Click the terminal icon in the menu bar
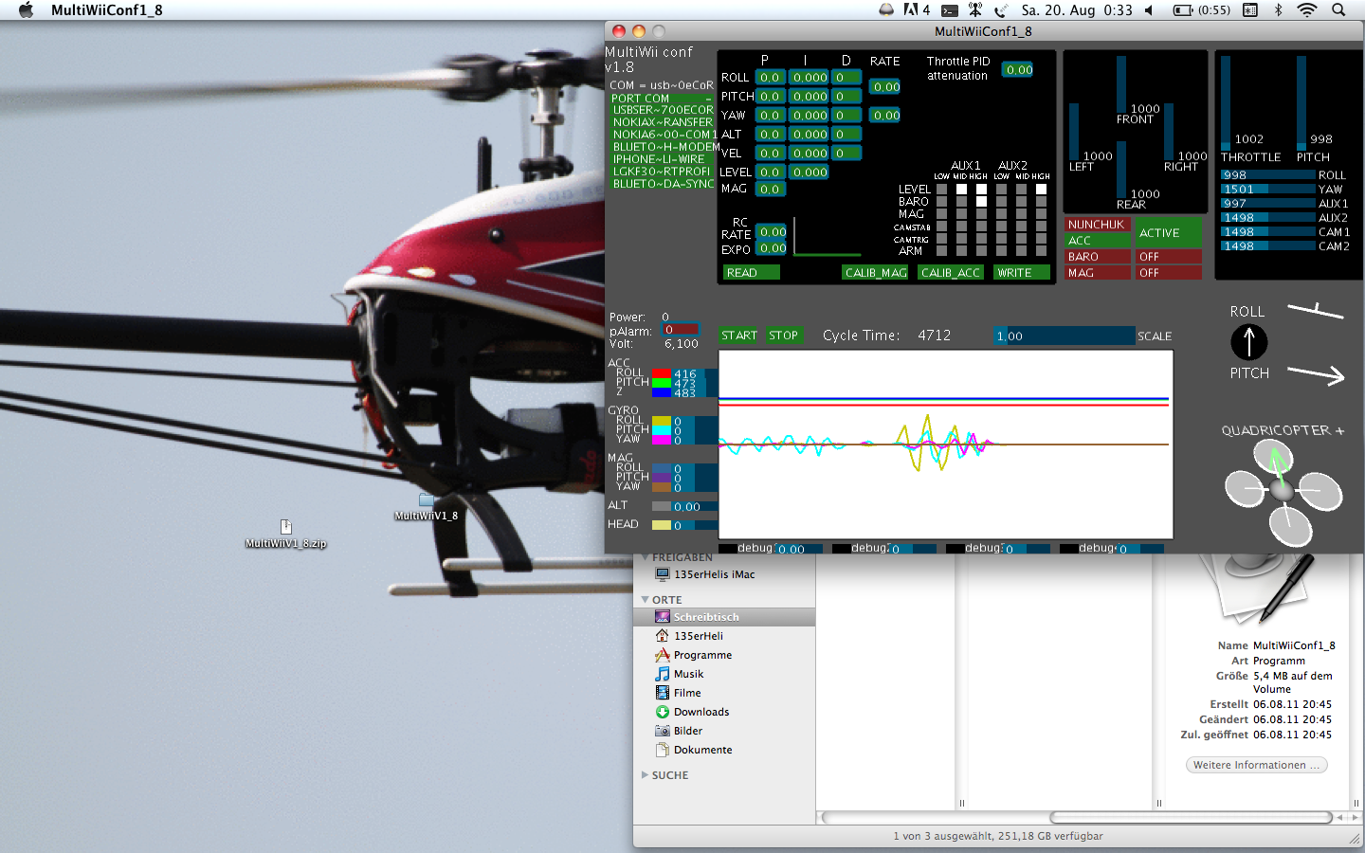1365x853 pixels. (948, 10)
